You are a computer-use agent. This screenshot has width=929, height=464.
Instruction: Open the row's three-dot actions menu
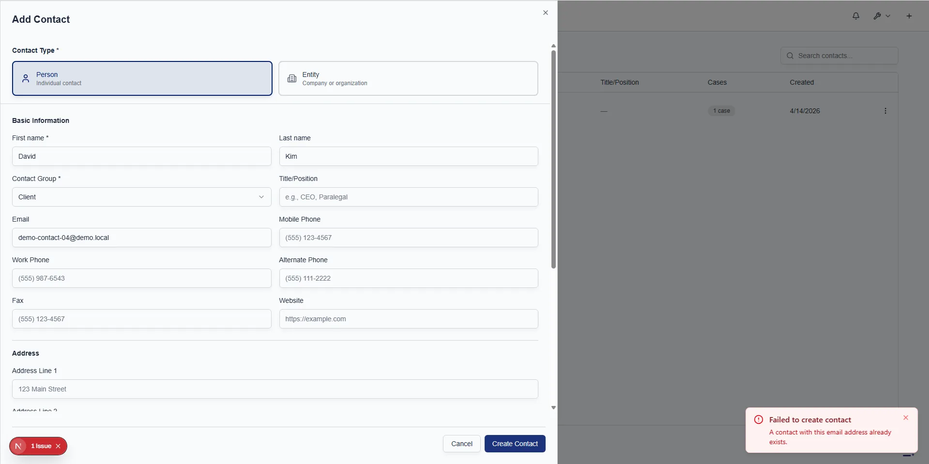(885, 111)
